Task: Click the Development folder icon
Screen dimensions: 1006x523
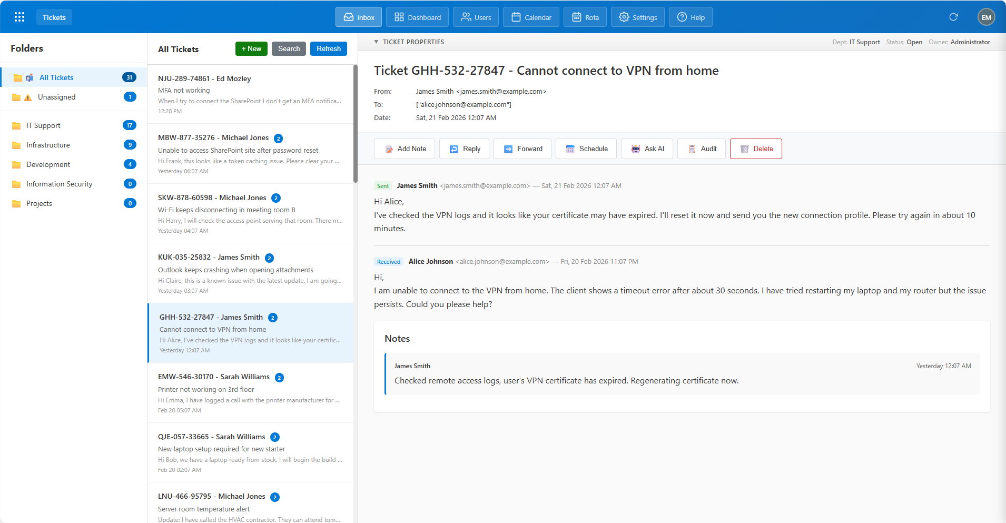Action: point(16,164)
